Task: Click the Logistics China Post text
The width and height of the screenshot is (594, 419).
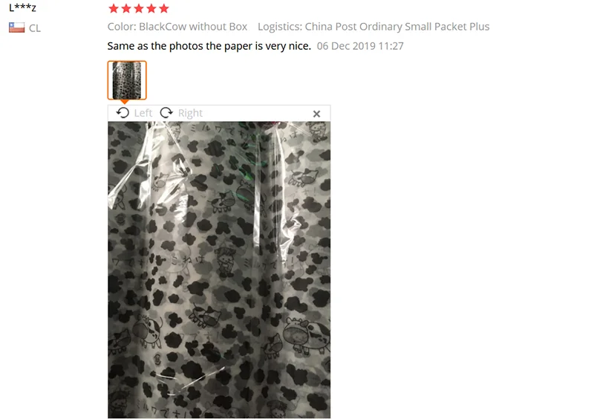Action: pos(373,27)
